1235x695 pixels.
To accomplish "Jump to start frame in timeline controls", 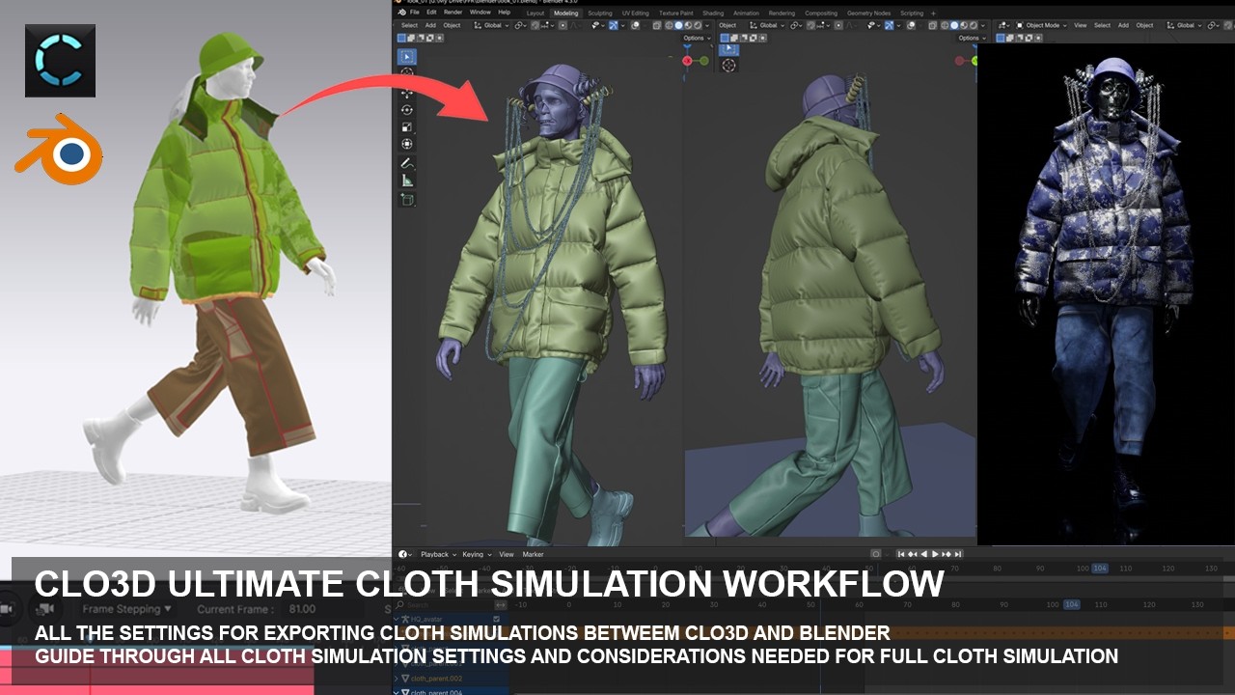I will [901, 554].
